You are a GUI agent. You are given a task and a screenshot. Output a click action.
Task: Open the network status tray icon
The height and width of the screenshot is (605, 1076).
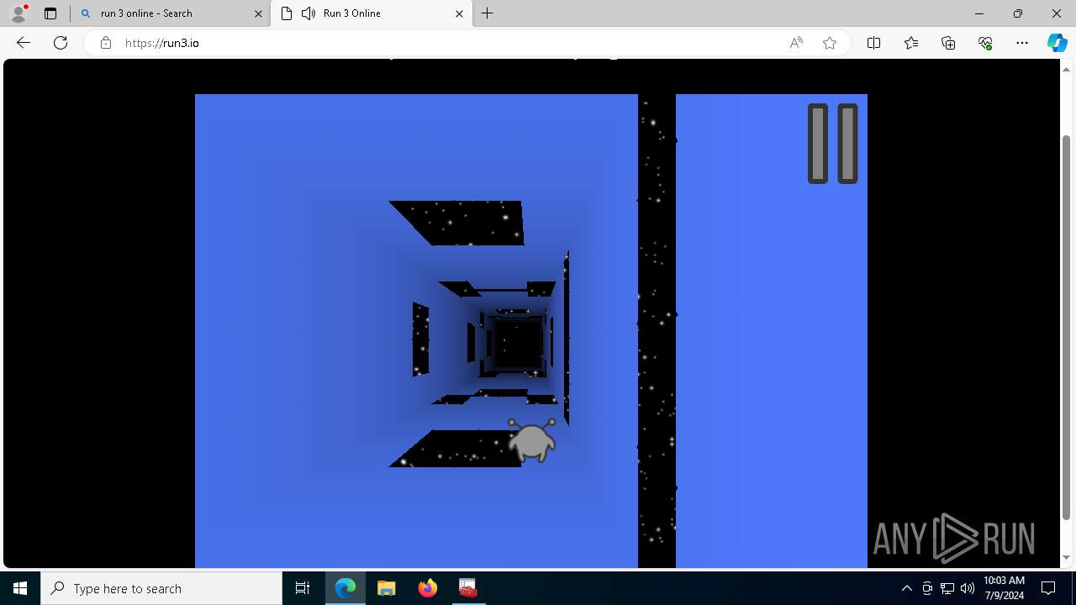[x=947, y=588]
